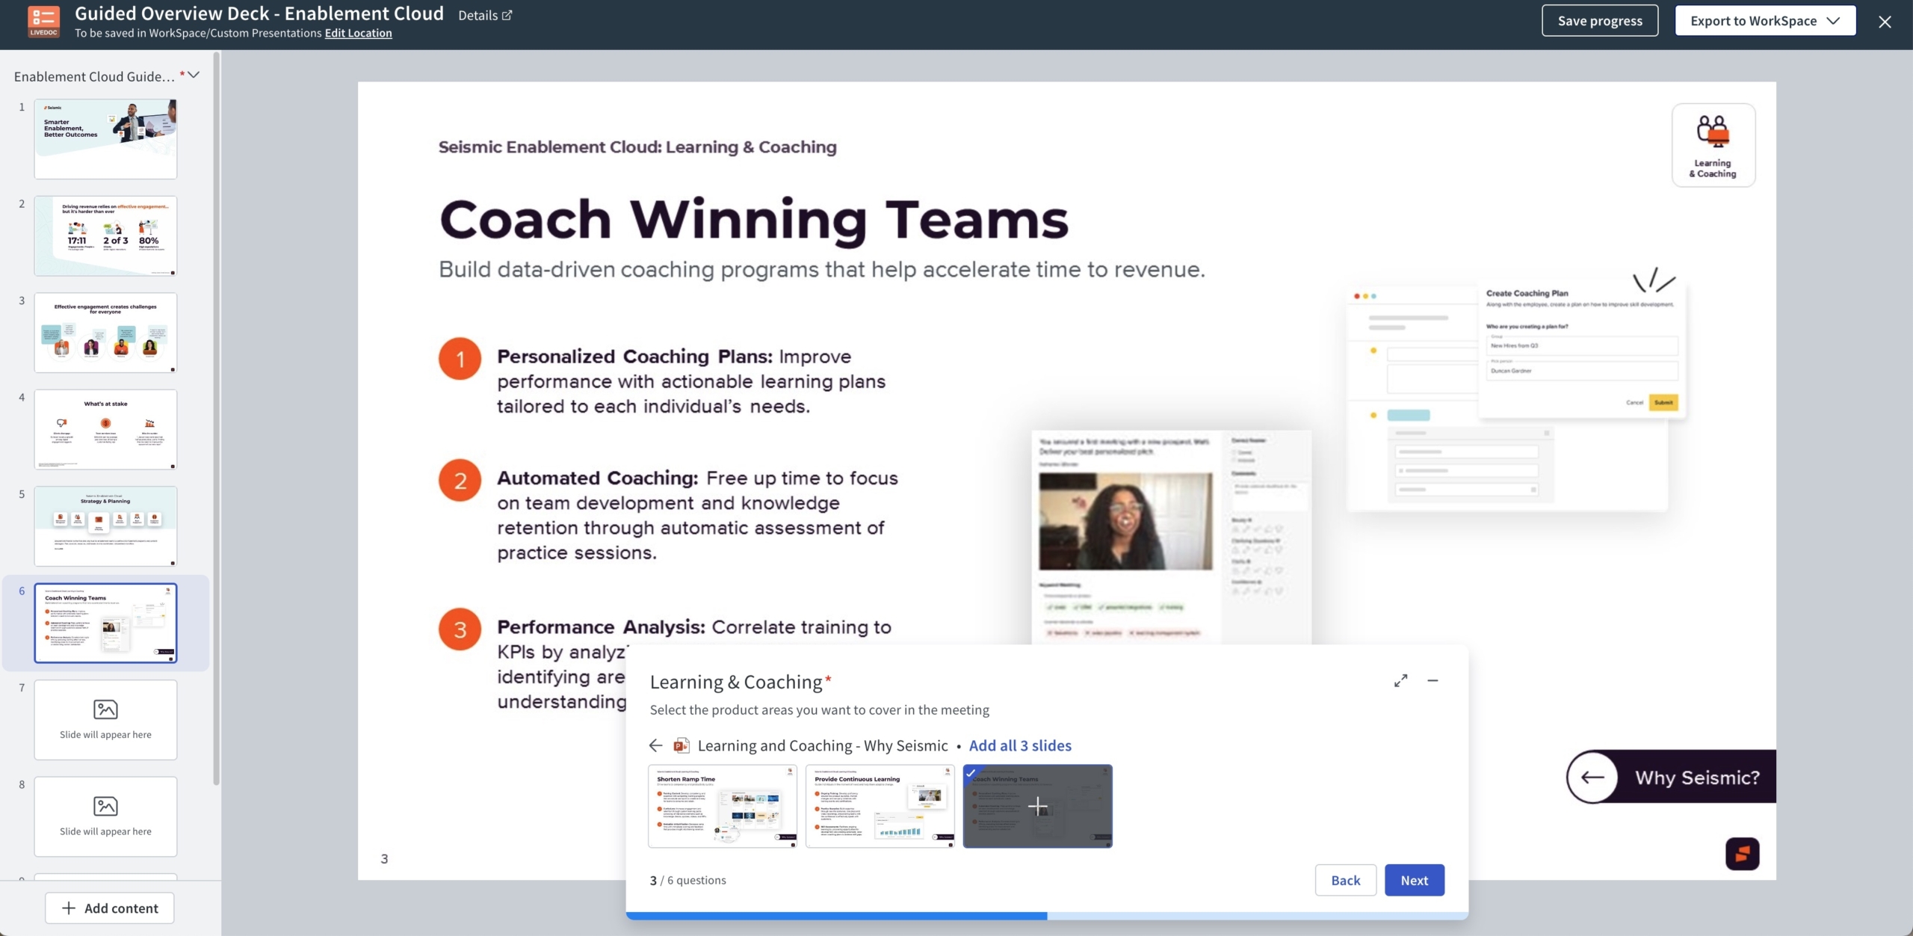Select slide 5 Strategy & Planning thumbnail
Screen dimensions: 1913x936
pyautogui.click(x=105, y=526)
